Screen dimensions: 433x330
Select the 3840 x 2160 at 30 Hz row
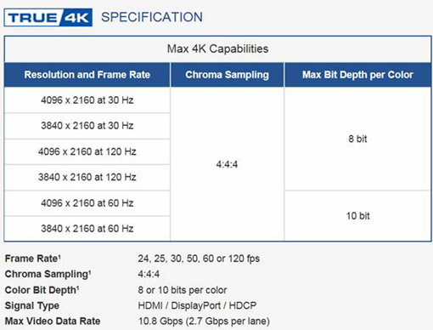(87, 126)
